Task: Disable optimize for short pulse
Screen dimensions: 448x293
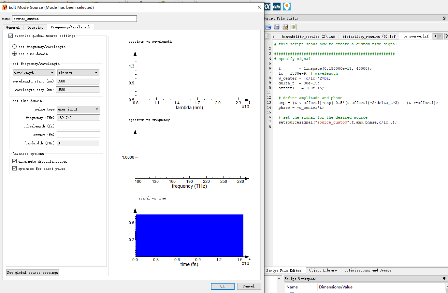Action: tap(15, 168)
